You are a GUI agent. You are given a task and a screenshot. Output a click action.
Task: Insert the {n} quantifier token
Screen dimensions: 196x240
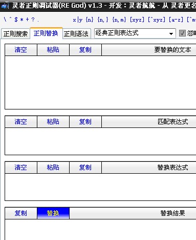90,20
